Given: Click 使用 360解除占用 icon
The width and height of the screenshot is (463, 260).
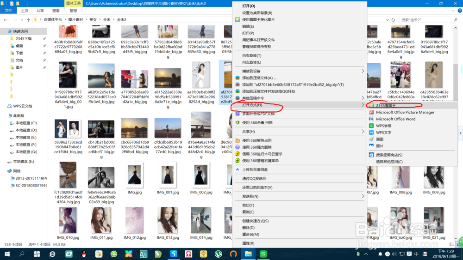Looking at the screenshot, I should pyautogui.click(x=238, y=140).
